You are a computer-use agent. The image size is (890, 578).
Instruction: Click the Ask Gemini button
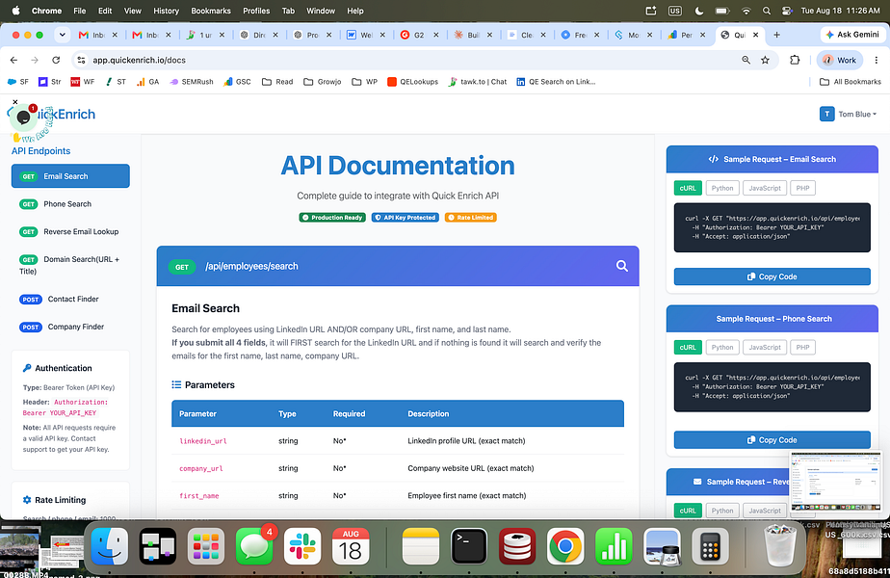852,35
